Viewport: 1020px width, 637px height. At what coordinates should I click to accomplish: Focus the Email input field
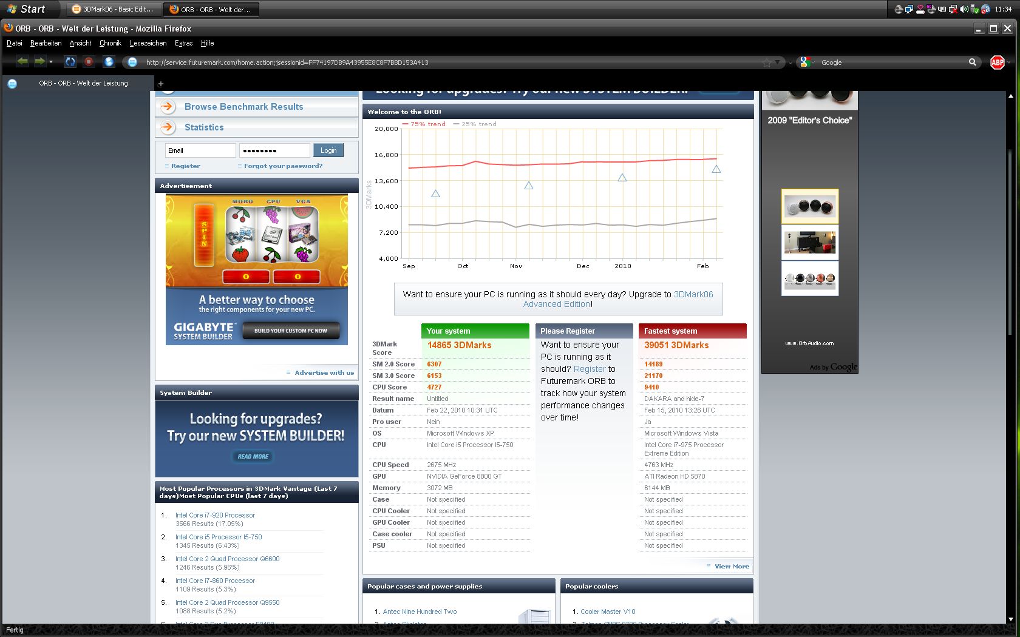click(x=200, y=150)
